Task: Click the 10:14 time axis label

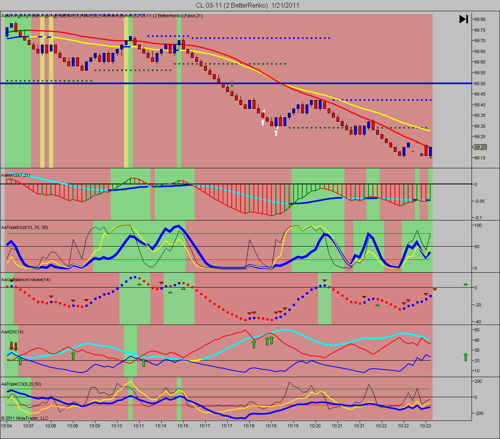Action: click(x=161, y=426)
